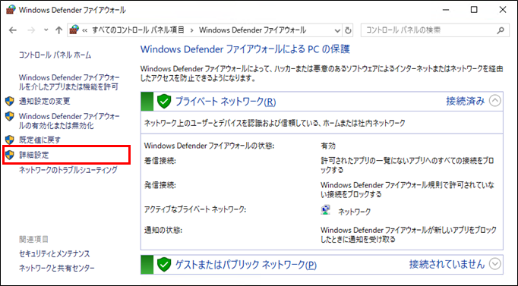Click green shield icon for プライベート ネットワーク

(x=164, y=101)
